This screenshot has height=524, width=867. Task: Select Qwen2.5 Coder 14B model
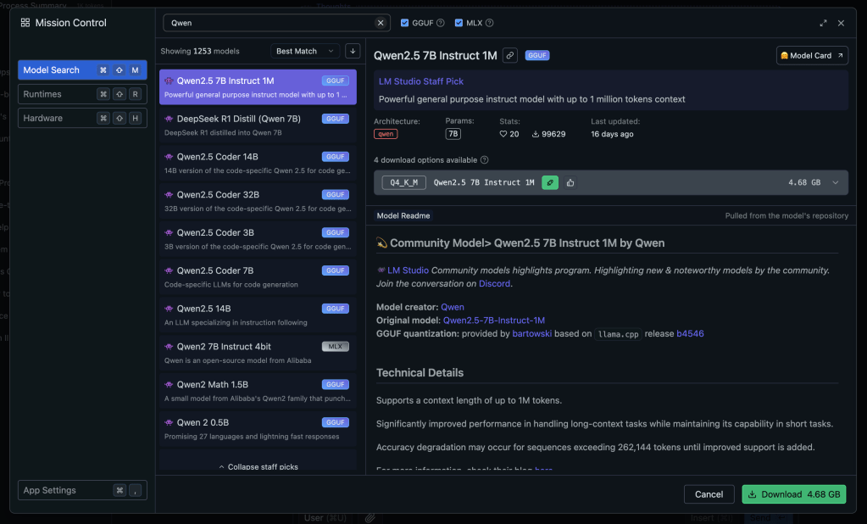tap(258, 164)
